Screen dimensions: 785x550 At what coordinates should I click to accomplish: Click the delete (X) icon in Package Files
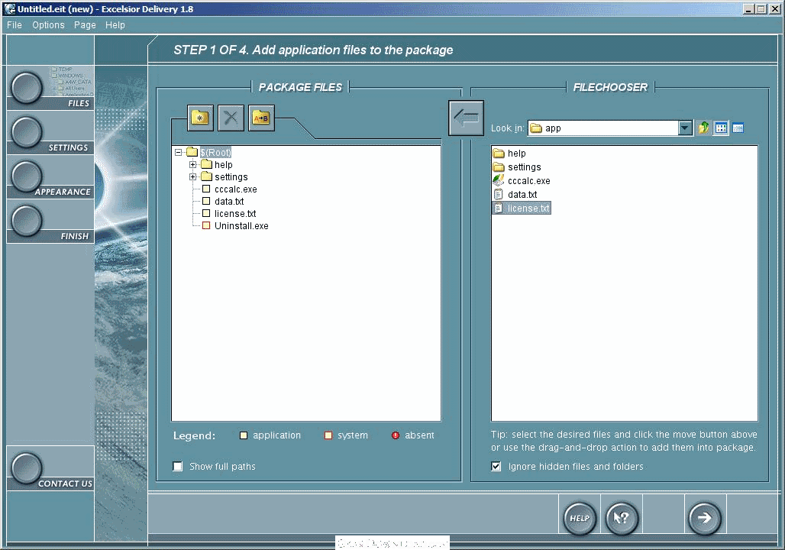[231, 118]
